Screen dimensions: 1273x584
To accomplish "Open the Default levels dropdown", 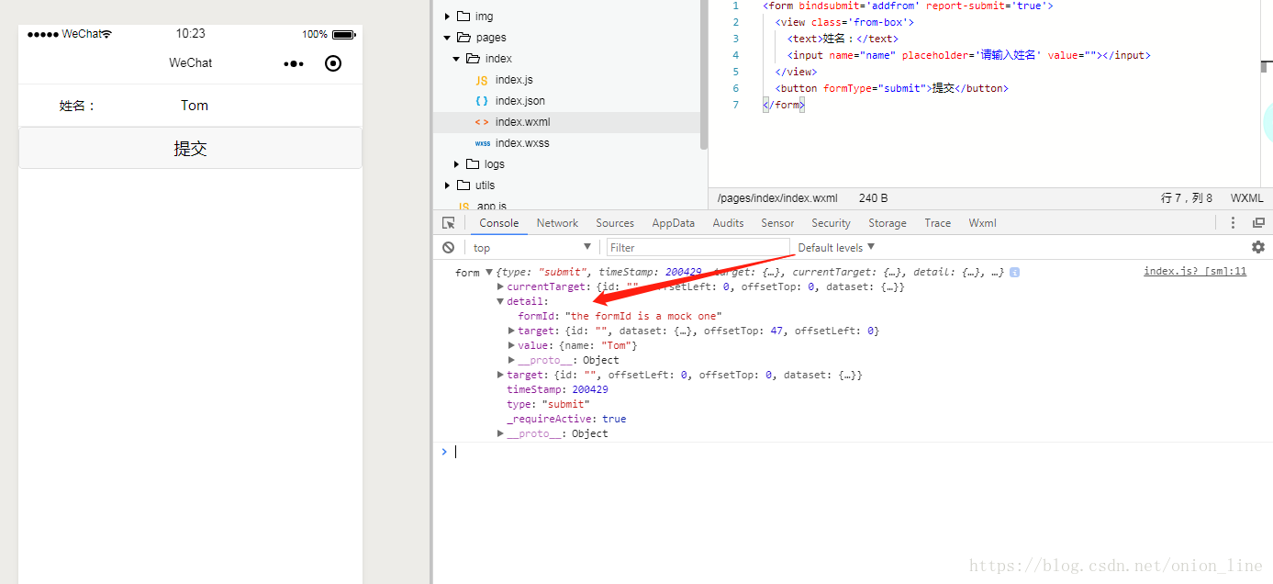I will tap(836, 247).
